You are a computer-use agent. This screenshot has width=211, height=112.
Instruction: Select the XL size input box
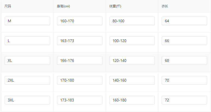27,60
